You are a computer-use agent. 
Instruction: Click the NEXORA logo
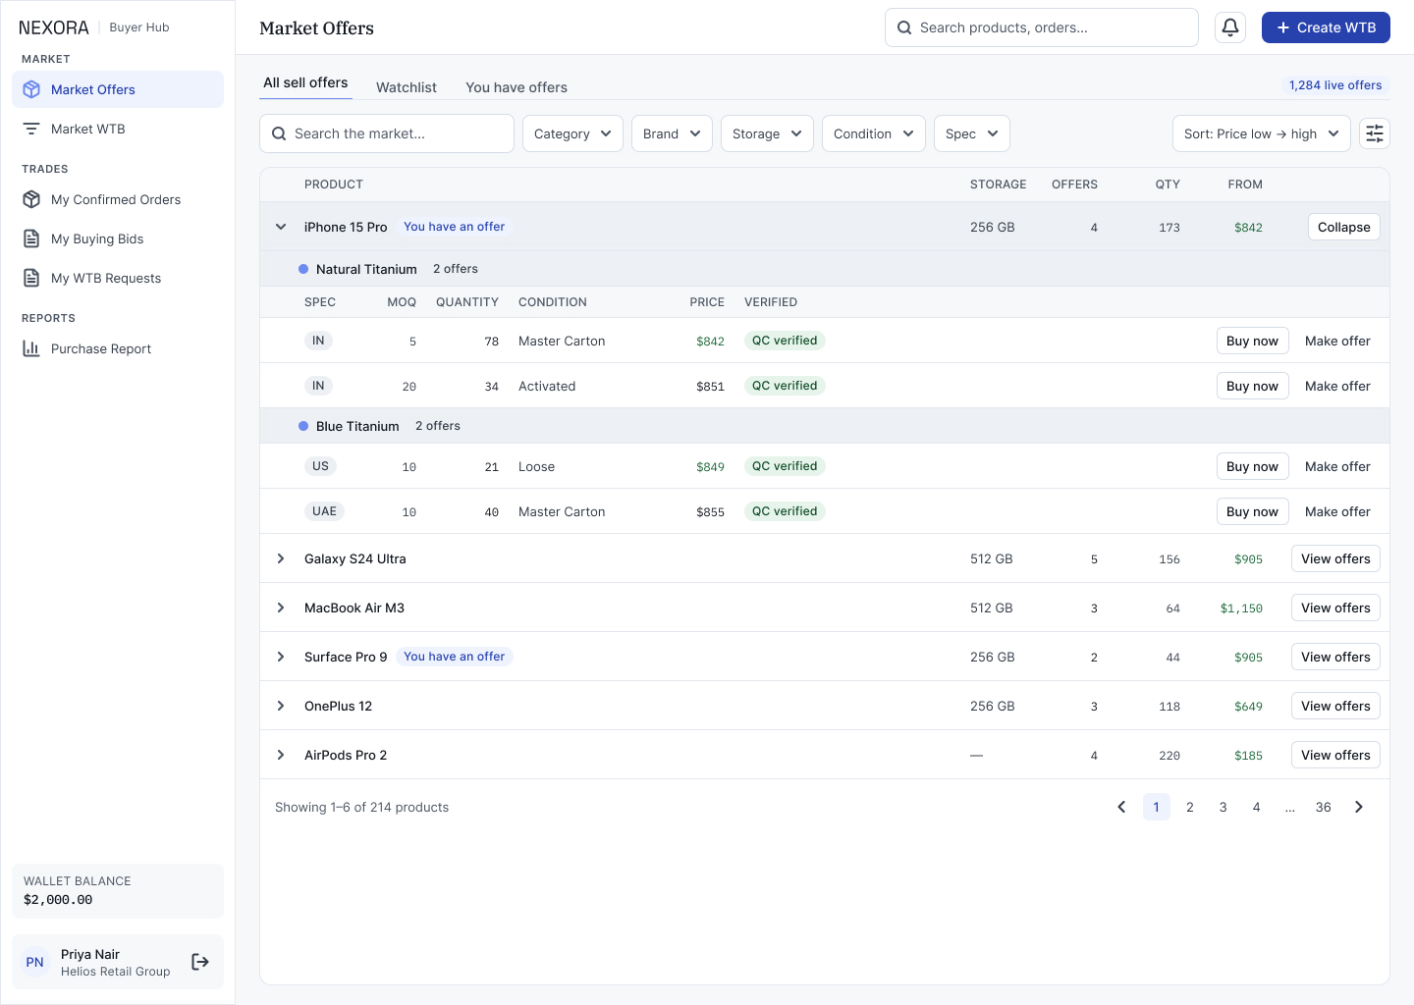click(54, 27)
